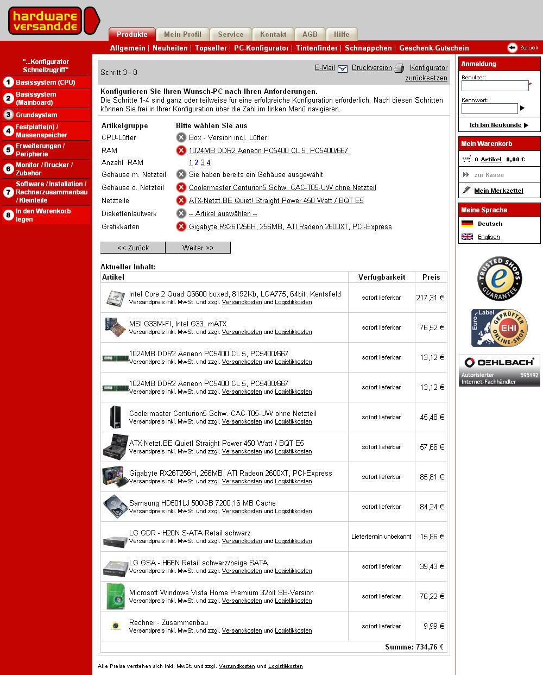This screenshot has height=675, width=543.
Task: Click the MSI G33M-FI mainboard thumbnail
Action: [115, 327]
